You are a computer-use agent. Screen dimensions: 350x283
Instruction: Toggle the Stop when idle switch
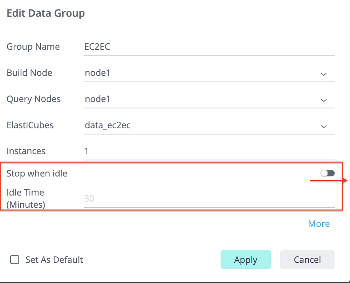[328, 173]
